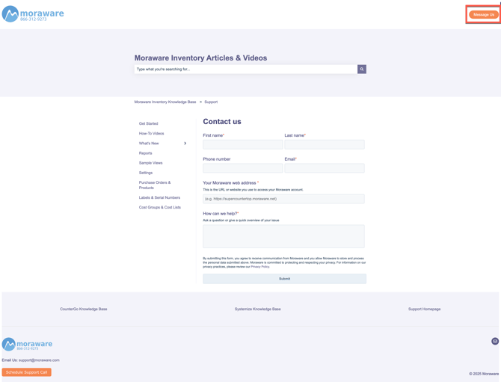
Task: Open Systemize Knowledge Base link
Action: click(257, 309)
